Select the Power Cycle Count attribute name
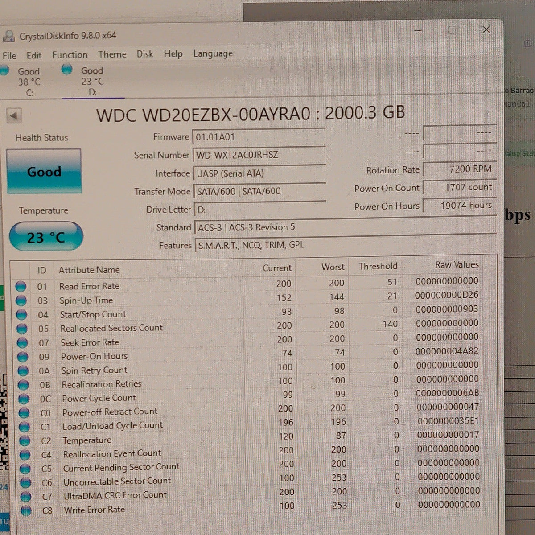Screen dimensions: 535x535 [99, 398]
